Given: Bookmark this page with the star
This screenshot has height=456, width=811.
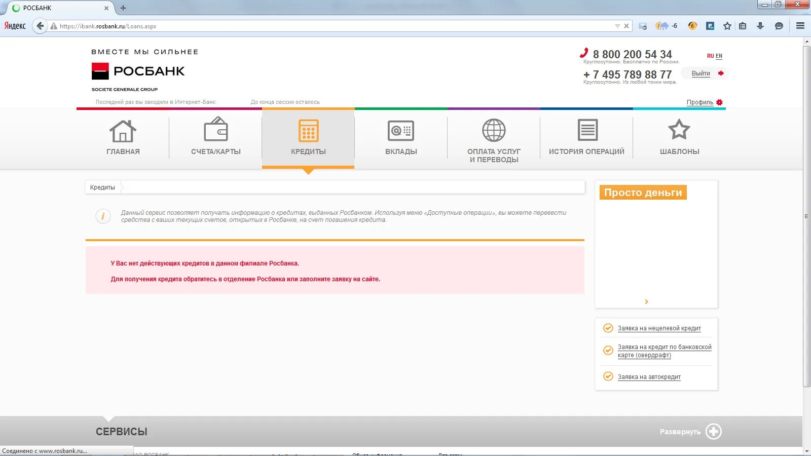Looking at the screenshot, I should [727, 26].
